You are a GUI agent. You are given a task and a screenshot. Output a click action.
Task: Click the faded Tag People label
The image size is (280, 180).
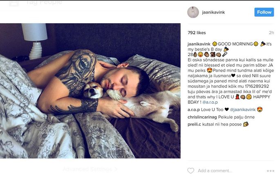coord(44,2)
